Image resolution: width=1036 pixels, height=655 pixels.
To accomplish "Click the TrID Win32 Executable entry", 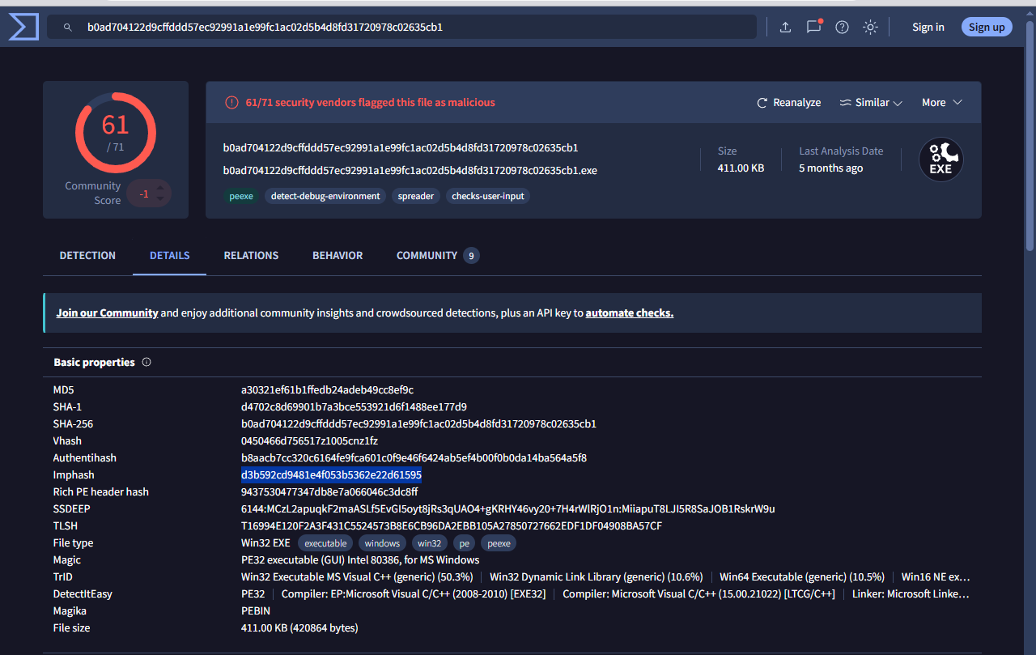I will [357, 577].
